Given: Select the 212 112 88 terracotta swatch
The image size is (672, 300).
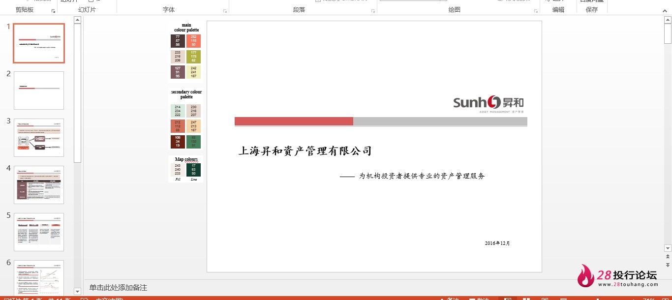Looking at the screenshot, I should tap(178, 126).
